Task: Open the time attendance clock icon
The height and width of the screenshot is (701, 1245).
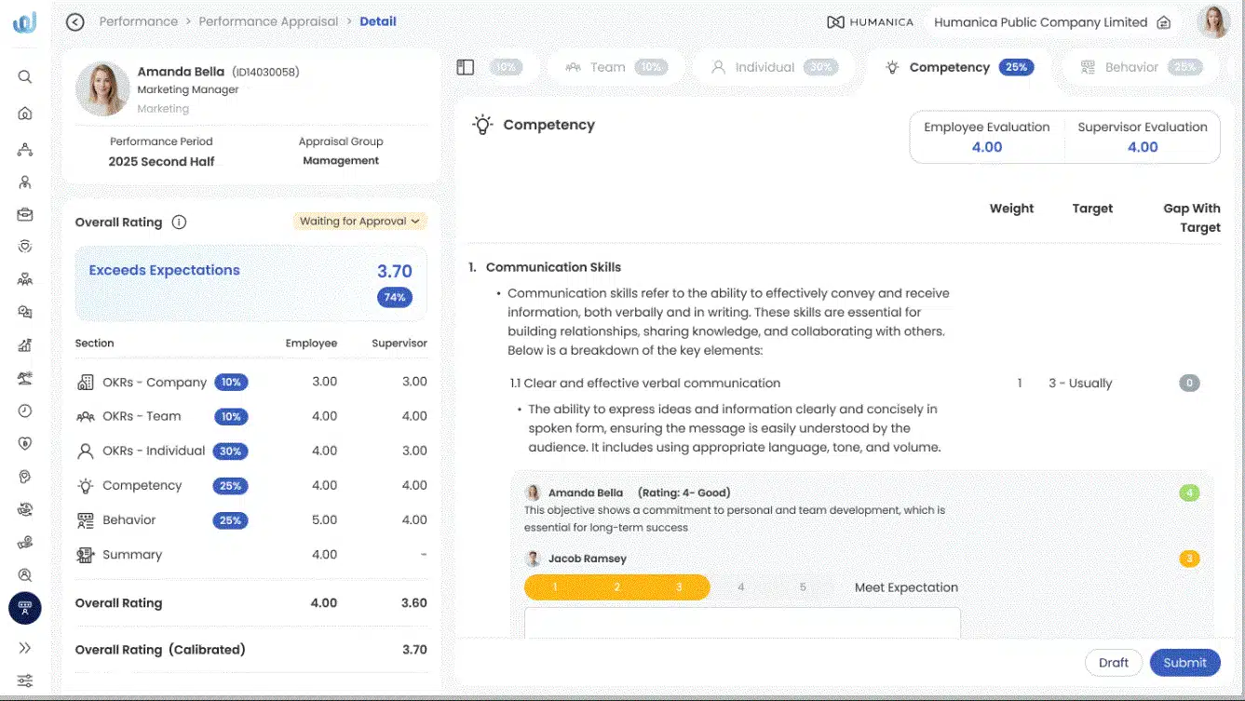Action: [25, 410]
